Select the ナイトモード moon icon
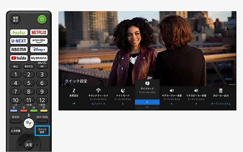243x152 pixels. point(123,91)
